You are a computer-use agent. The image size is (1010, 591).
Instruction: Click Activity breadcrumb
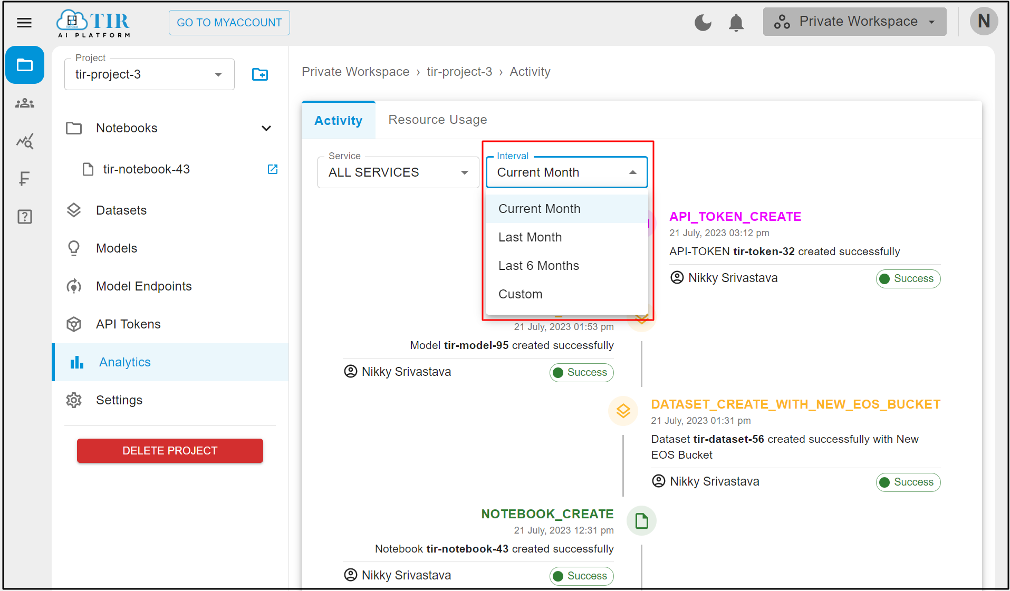(x=530, y=72)
